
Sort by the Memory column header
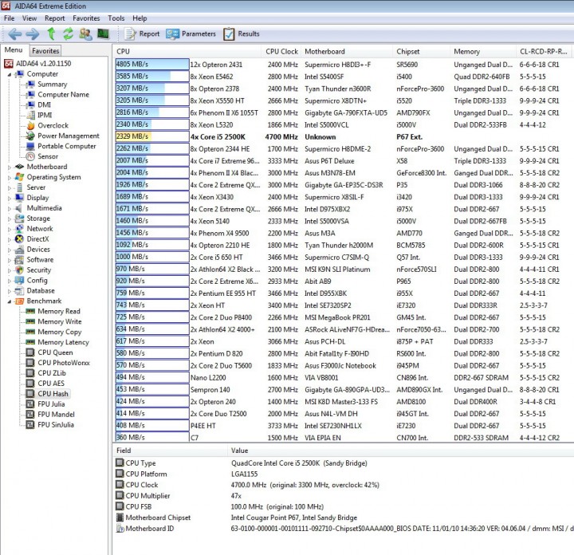483,52
